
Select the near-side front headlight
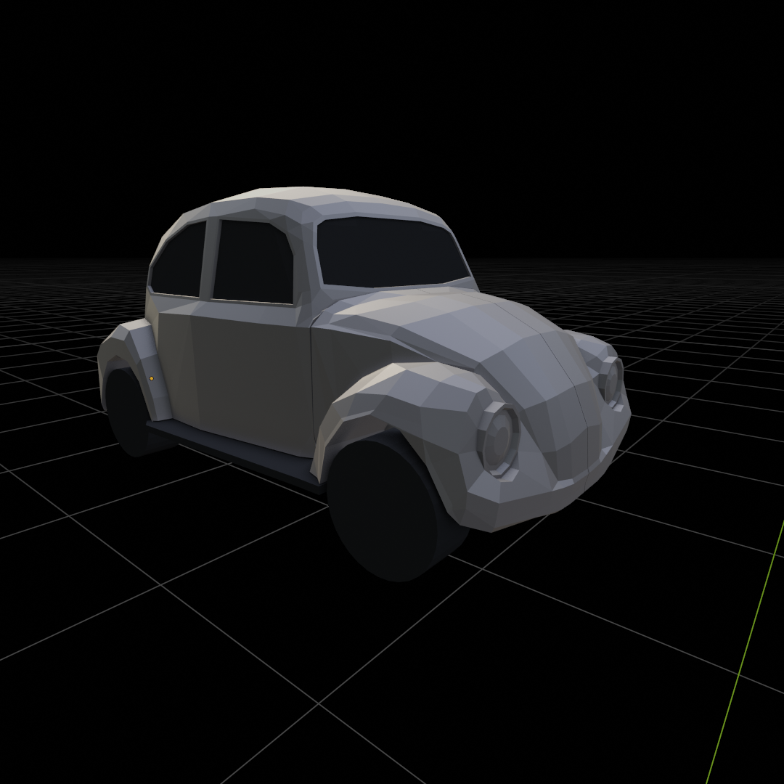(x=499, y=439)
